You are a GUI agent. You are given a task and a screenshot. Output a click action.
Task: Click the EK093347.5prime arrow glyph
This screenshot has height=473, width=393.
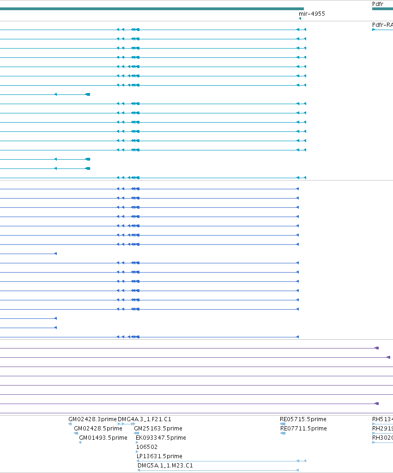tap(137, 442)
